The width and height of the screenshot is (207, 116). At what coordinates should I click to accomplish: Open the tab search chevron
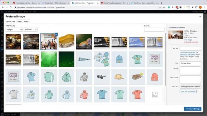[204, 3]
